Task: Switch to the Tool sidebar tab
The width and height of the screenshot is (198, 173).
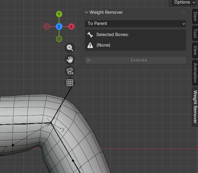Action: coord(195,33)
